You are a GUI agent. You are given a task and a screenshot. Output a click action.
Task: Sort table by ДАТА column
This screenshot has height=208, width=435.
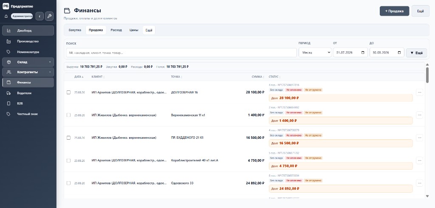79,77
